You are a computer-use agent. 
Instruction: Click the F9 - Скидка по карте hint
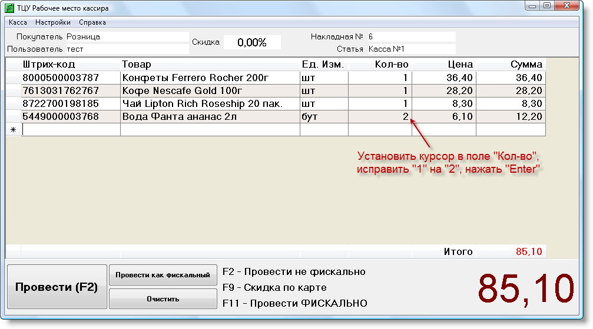coord(274,287)
